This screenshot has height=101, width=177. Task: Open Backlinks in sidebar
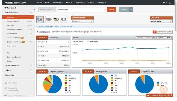pyautogui.click(x=10, y=25)
